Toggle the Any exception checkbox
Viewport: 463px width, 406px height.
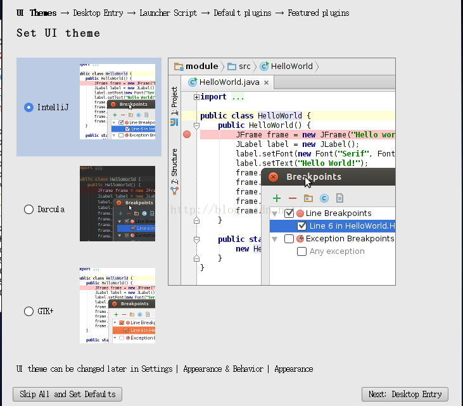click(x=301, y=251)
